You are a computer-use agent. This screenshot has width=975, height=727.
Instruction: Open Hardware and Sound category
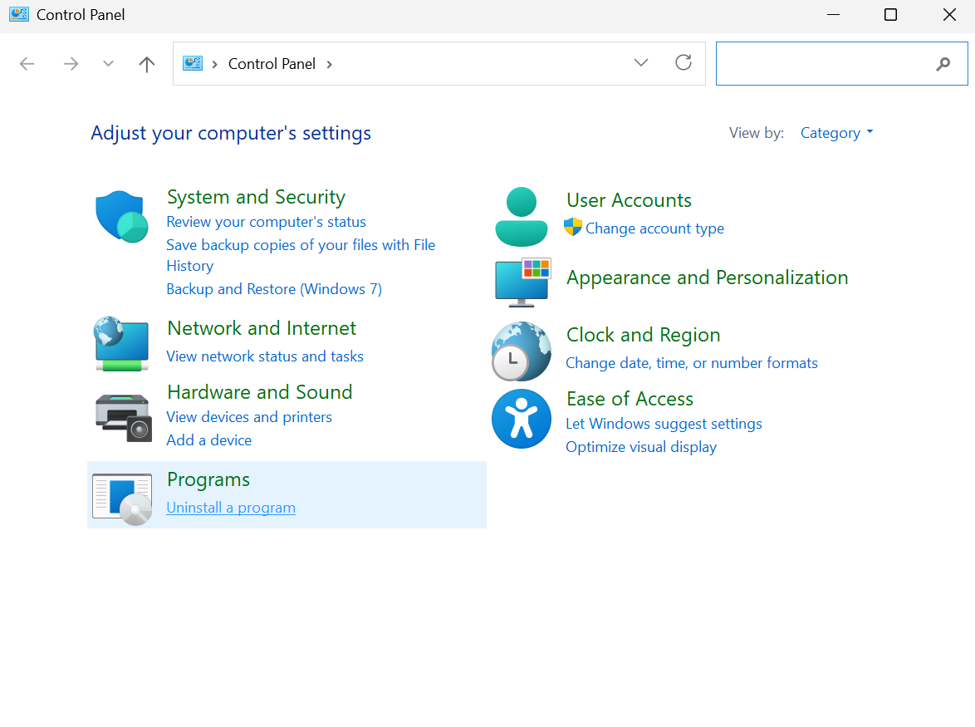(x=260, y=392)
